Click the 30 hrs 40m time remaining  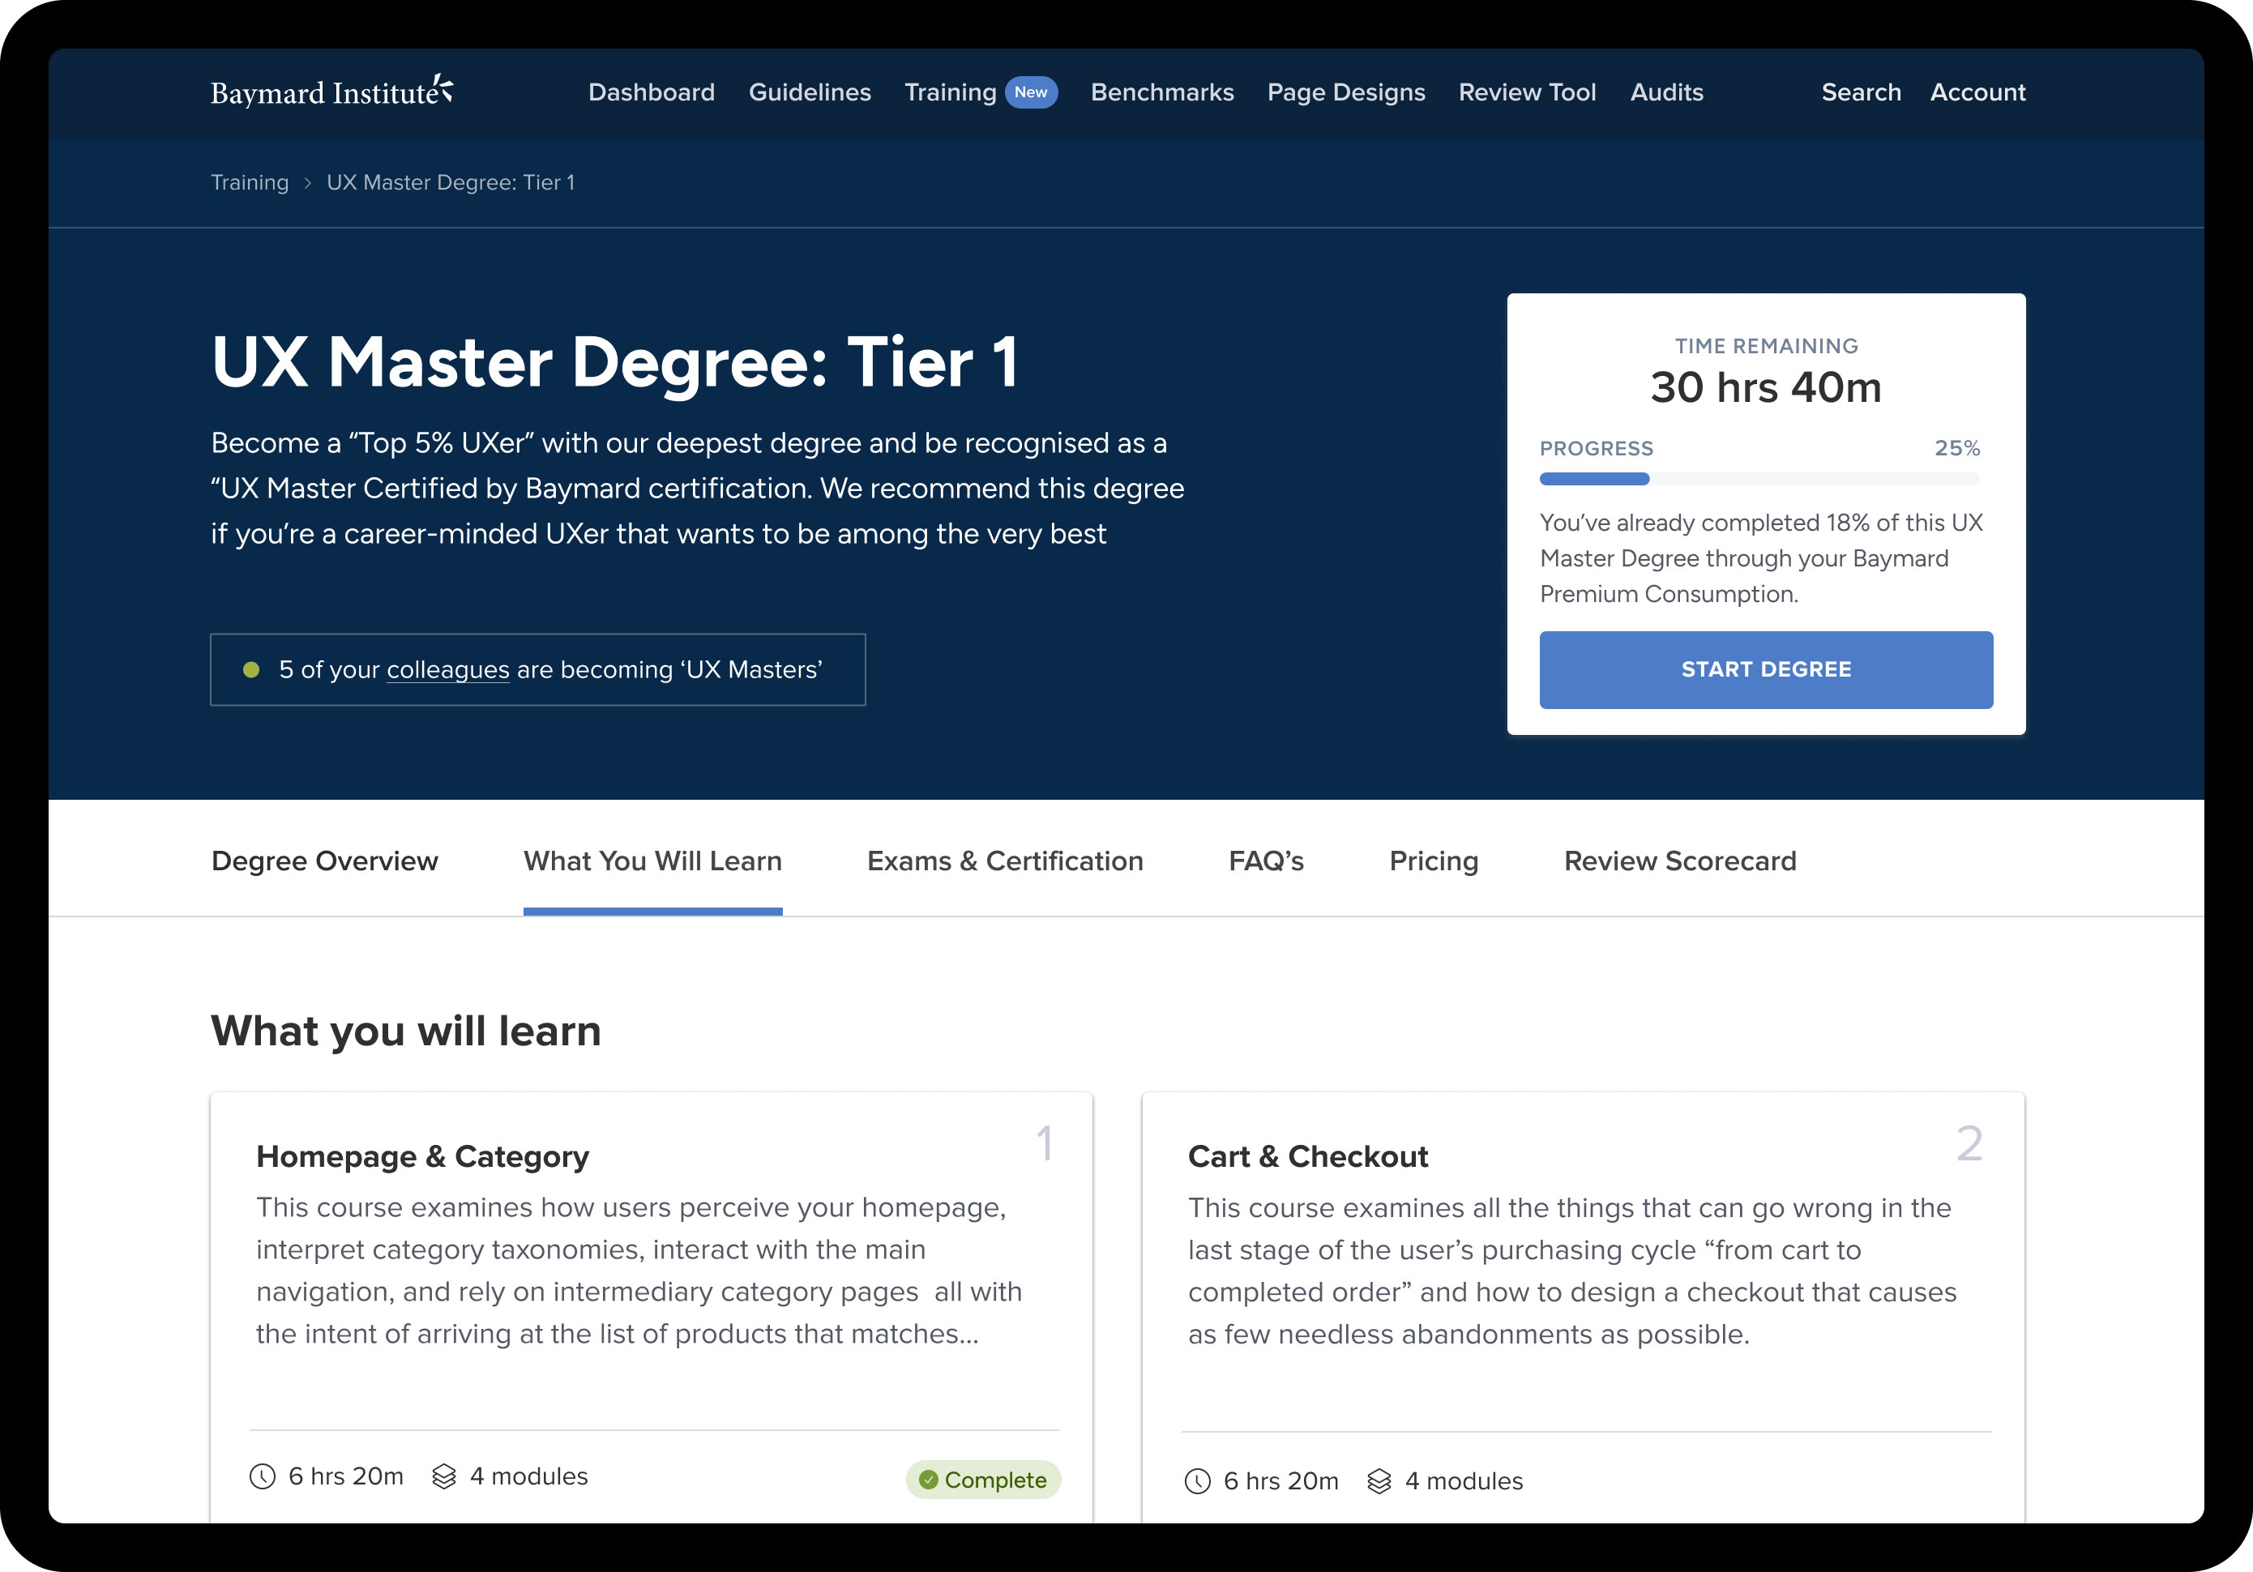pyautogui.click(x=1765, y=387)
